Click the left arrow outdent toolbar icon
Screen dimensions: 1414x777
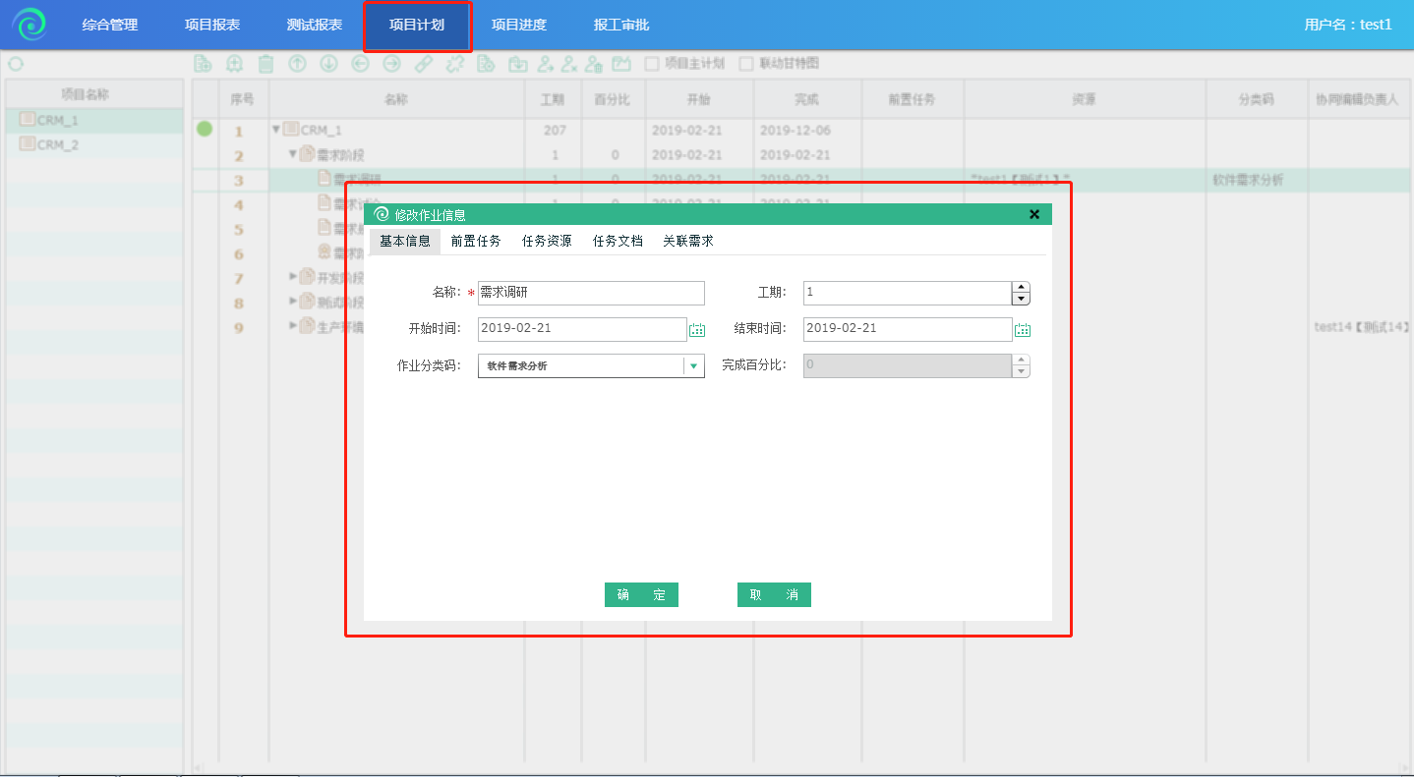coord(360,64)
